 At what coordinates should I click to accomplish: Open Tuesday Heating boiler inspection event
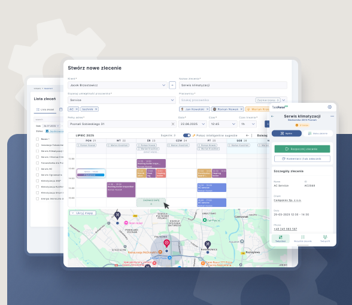click(121, 190)
